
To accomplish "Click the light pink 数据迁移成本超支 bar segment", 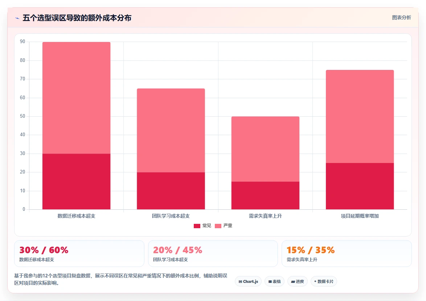I will [76, 98].
